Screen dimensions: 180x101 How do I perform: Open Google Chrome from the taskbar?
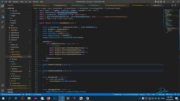pyautogui.click(x=87, y=98)
